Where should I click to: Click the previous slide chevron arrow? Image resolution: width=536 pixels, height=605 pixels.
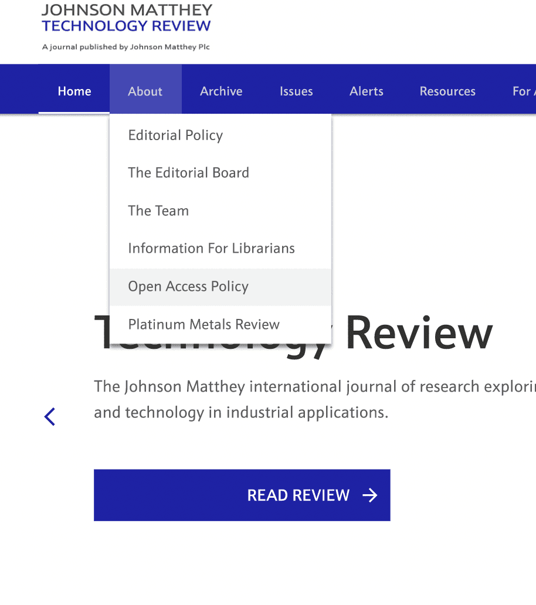pyautogui.click(x=50, y=417)
